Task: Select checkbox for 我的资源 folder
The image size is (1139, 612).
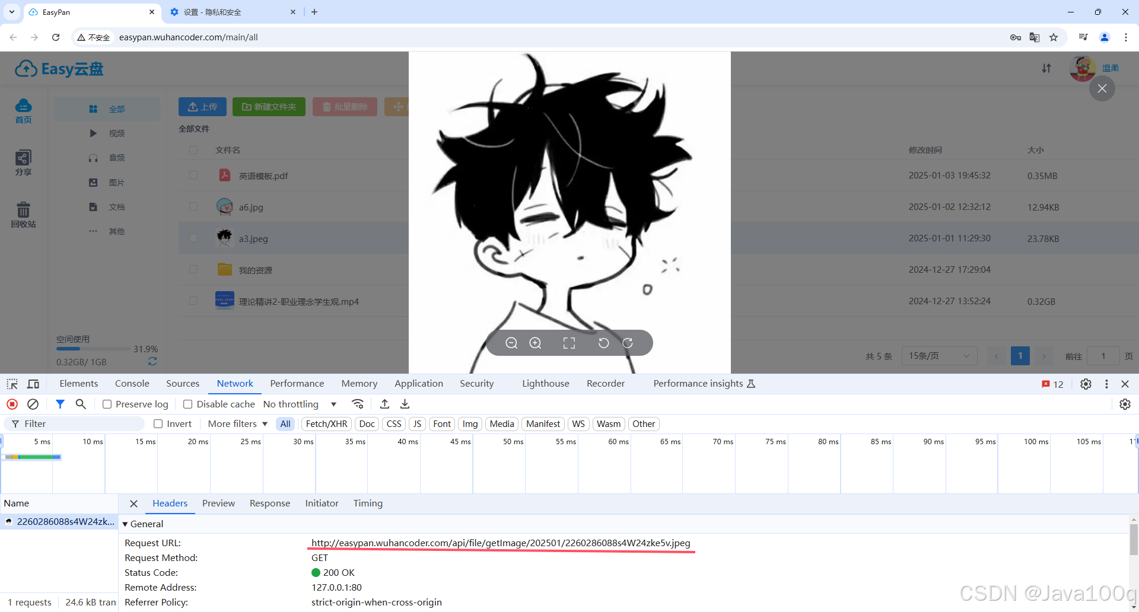Action: click(193, 269)
